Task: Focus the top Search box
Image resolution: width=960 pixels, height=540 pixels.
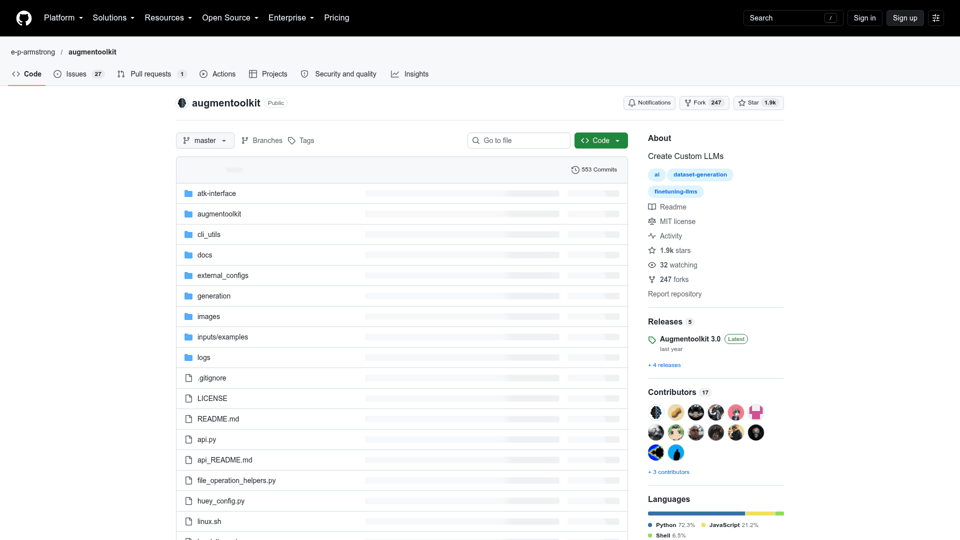Action: [x=793, y=18]
